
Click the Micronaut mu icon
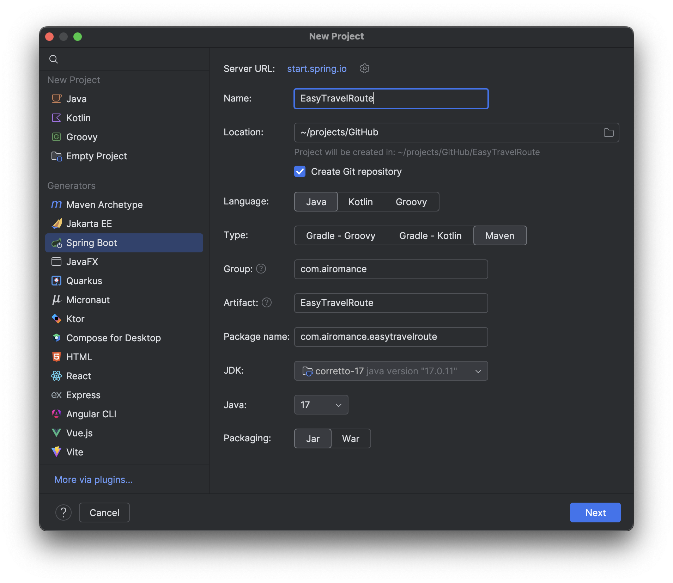coord(56,300)
